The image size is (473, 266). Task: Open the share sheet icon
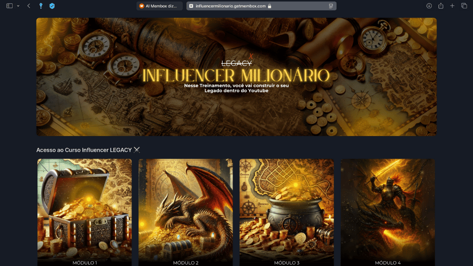440,6
